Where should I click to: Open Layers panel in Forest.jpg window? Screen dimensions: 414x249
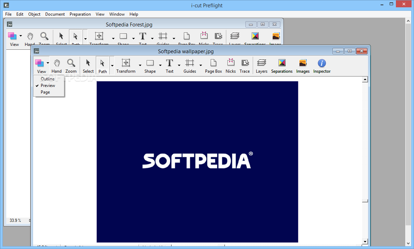[235, 39]
